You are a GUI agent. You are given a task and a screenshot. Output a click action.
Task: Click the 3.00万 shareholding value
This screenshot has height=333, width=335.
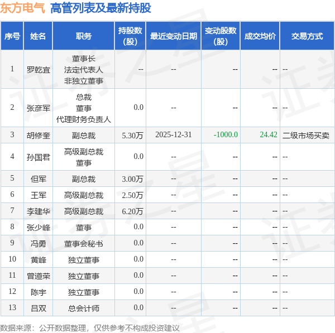point(132,179)
